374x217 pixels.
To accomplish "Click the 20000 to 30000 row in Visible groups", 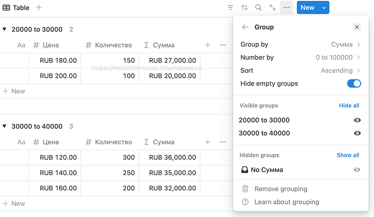I will point(300,120).
